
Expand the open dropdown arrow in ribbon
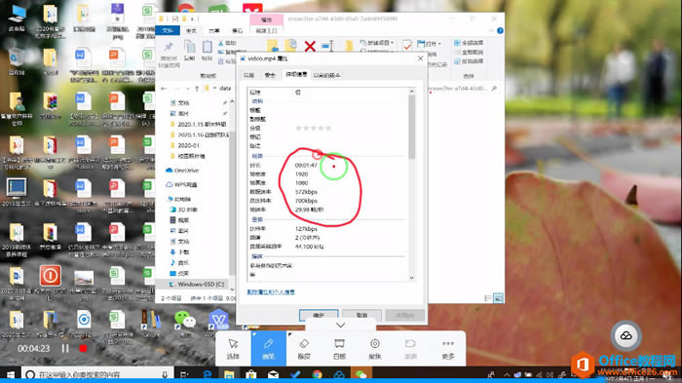pyautogui.click(x=439, y=44)
